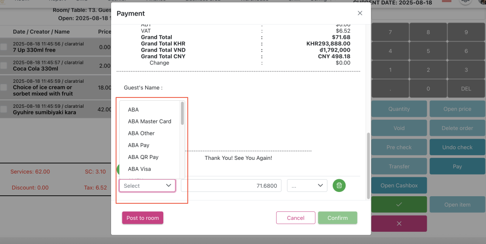Tick the checkbox beside 7 Up 330ml free
The height and width of the screenshot is (244, 486).
[x=4, y=47]
